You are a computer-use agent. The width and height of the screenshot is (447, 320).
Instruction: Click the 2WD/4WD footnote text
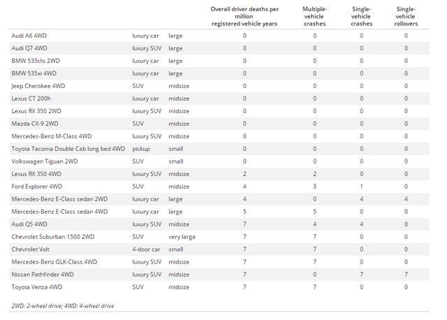pos(63,306)
